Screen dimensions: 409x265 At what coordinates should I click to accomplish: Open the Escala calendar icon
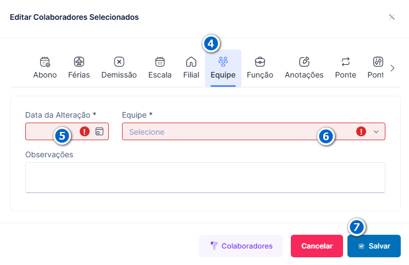click(160, 62)
